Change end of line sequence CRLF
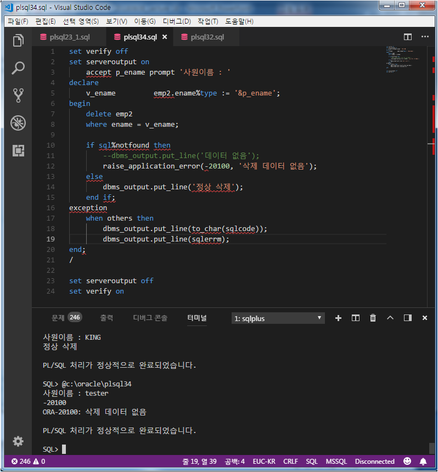438x472 pixels. tap(290, 462)
